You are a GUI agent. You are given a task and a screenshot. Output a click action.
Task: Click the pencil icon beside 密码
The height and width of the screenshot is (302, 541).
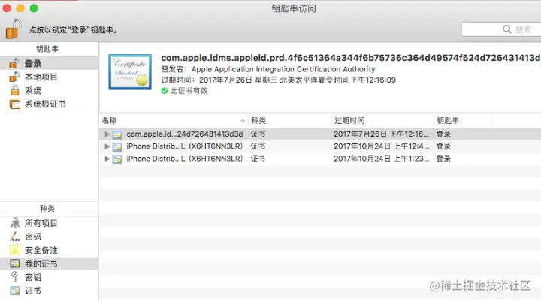tap(14, 237)
